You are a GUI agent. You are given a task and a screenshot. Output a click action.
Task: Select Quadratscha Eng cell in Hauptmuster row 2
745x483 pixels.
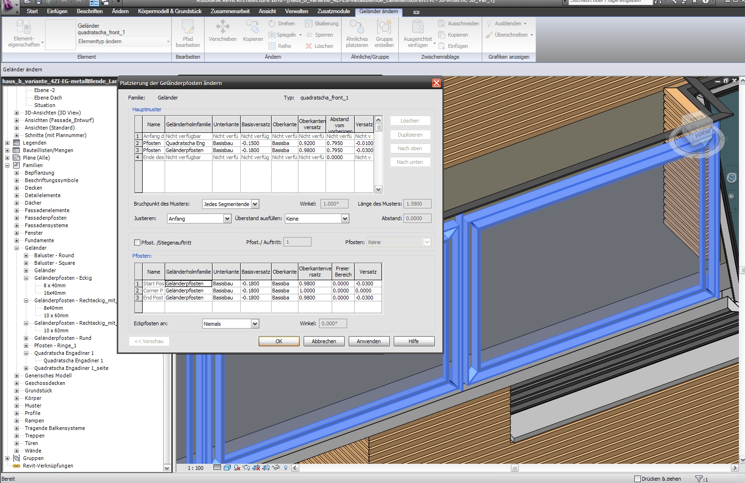(x=188, y=143)
